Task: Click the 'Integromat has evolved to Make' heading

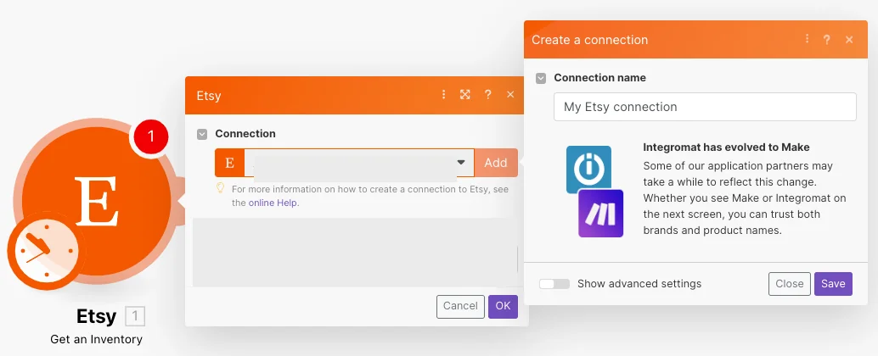Action: [726, 147]
